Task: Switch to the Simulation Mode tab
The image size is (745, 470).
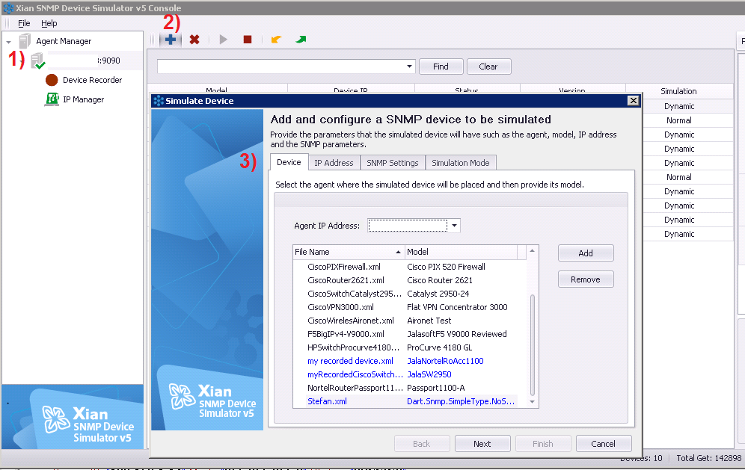Action: 461,163
